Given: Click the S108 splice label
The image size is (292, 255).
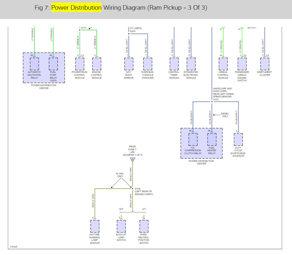Looking at the screenshot, I should click(138, 189).
